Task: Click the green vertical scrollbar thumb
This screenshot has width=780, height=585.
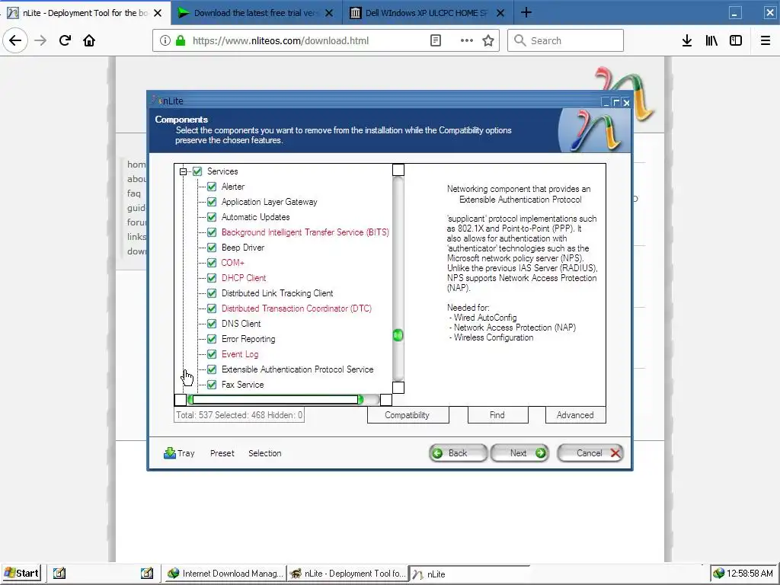Action: (398, 335)
